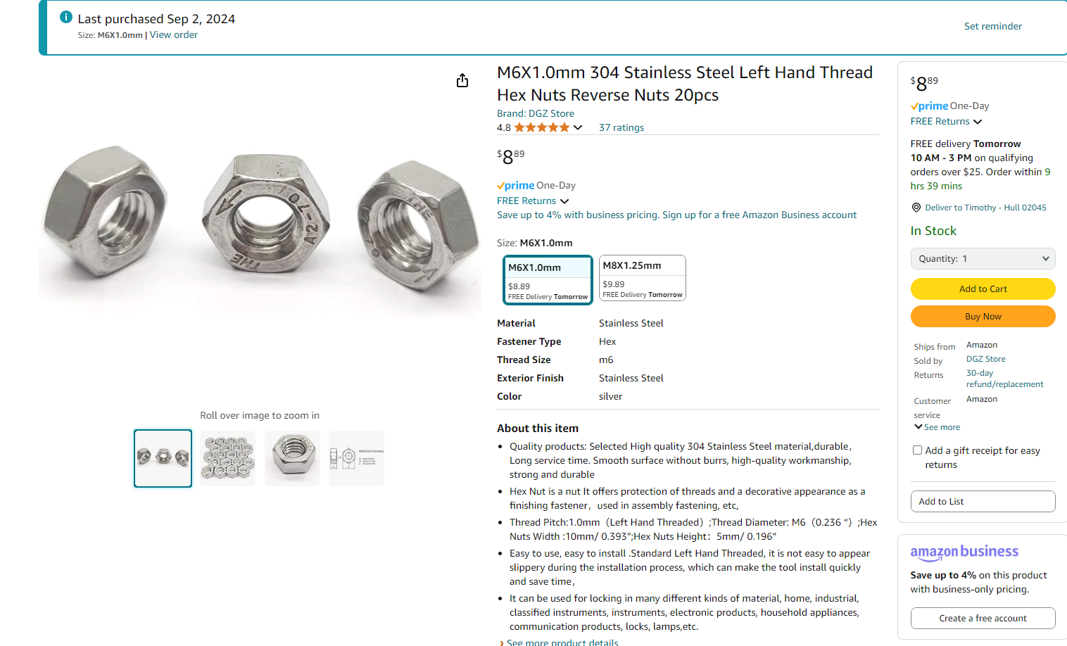The image size is (1067, 646).
Task: Click the Prime One-Day logo under price
Action: [536, 185]
